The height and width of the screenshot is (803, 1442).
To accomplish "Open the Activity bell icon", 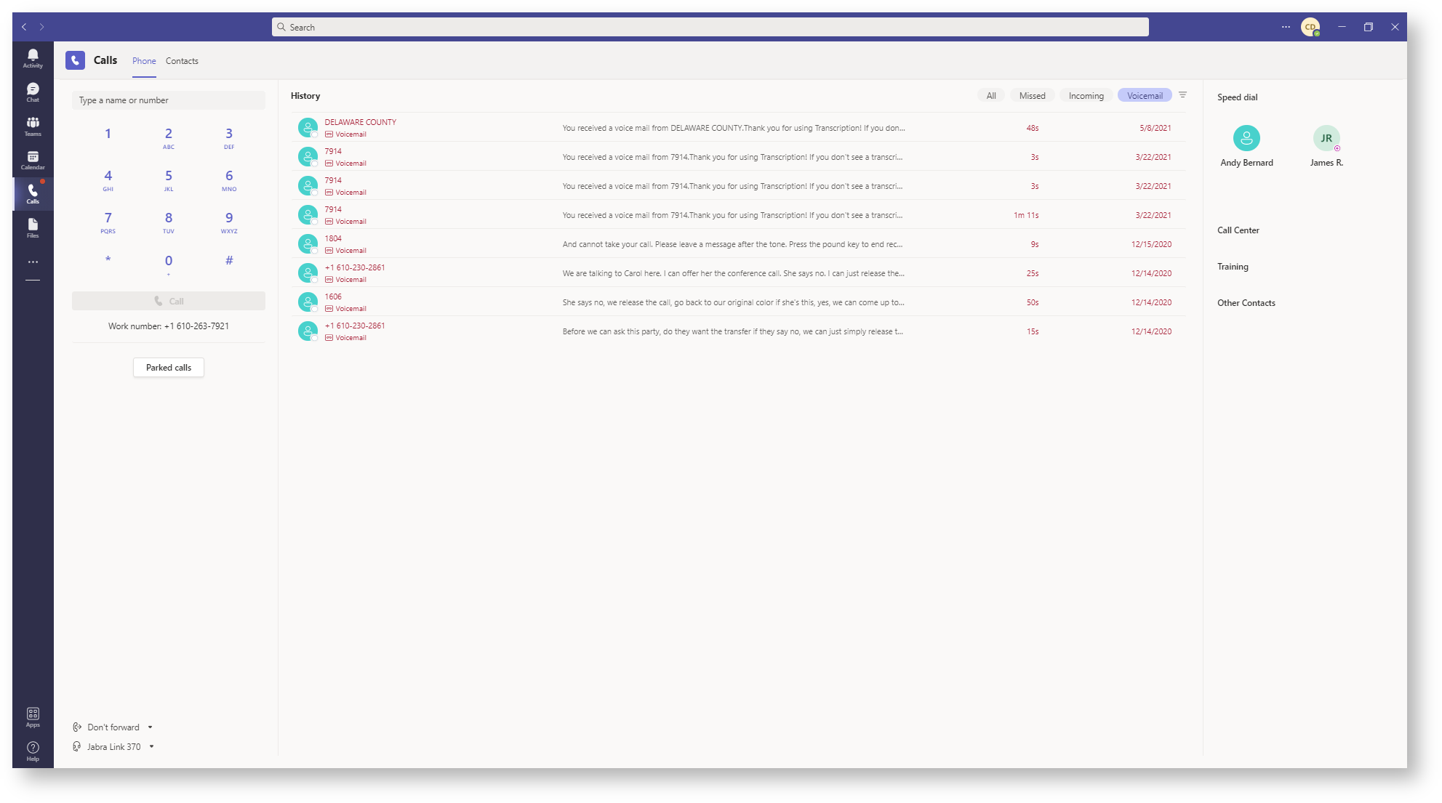I will point(33,58).
